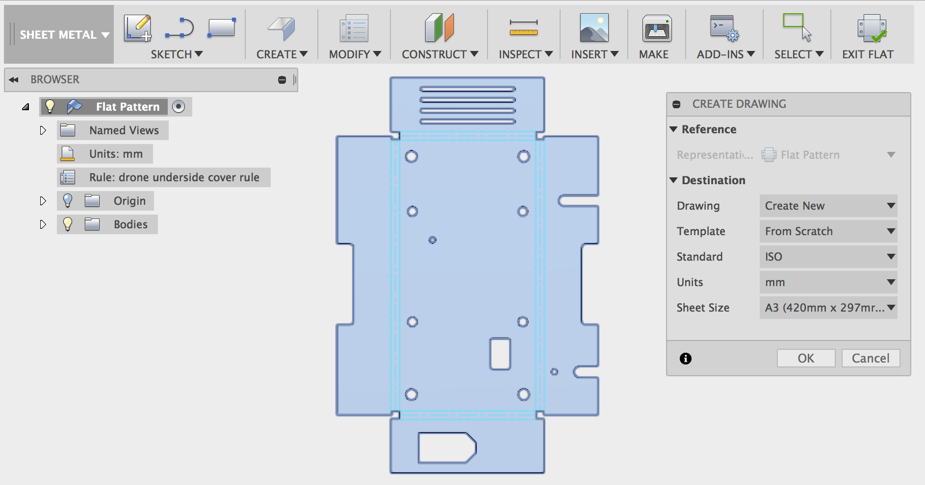Click the Units document icon
The width and height of the screenshot is (925, 485).
point(68,154)
